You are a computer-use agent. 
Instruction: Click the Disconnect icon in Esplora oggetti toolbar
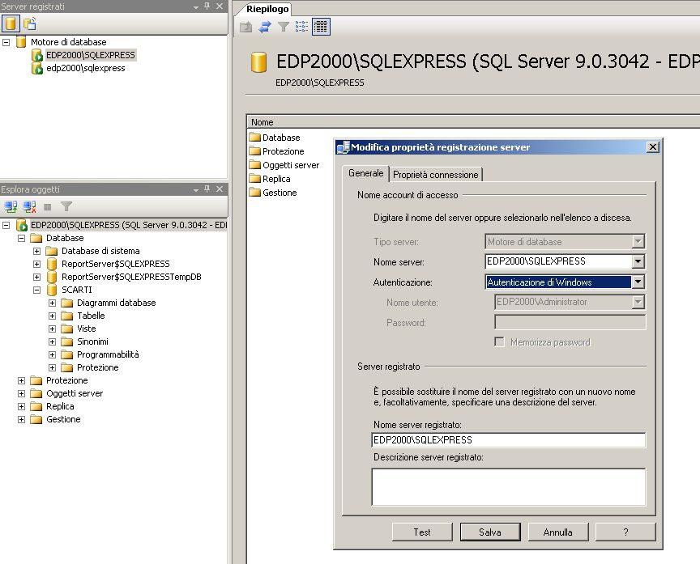click(x=29, y=206)
